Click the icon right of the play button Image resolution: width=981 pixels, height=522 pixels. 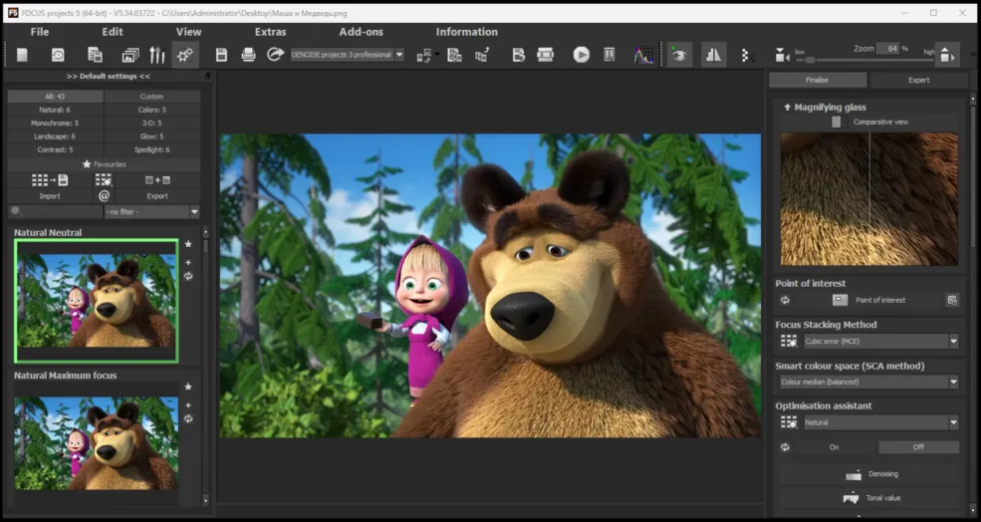point(610,55)
